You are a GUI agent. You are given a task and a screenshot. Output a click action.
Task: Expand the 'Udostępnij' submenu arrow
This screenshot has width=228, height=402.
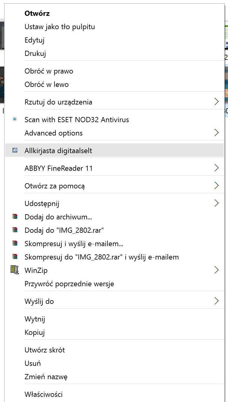[216, 203]
